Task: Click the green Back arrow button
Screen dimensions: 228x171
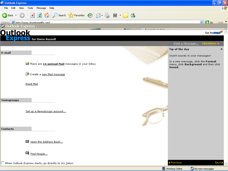Action: [x=5, y=15]
